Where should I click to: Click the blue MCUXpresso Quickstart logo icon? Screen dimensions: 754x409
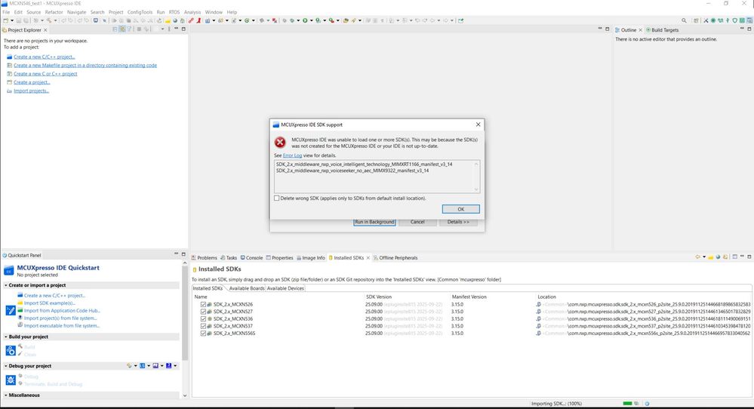coord(8,271)
